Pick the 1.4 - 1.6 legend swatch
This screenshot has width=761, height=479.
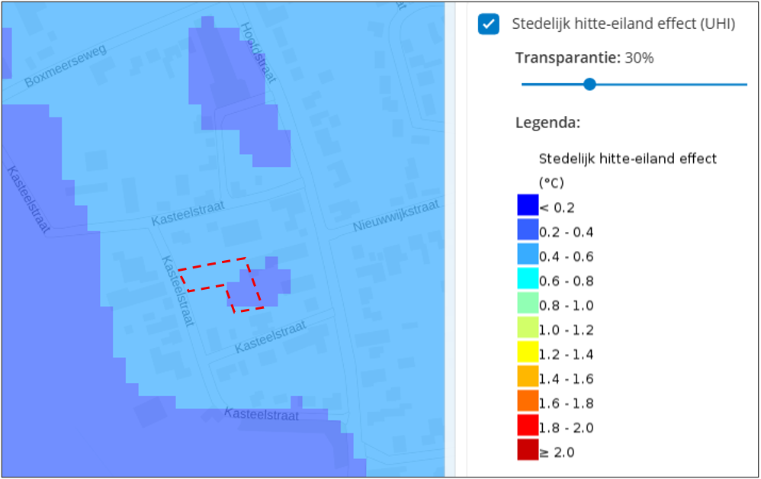tap(528, 377)
